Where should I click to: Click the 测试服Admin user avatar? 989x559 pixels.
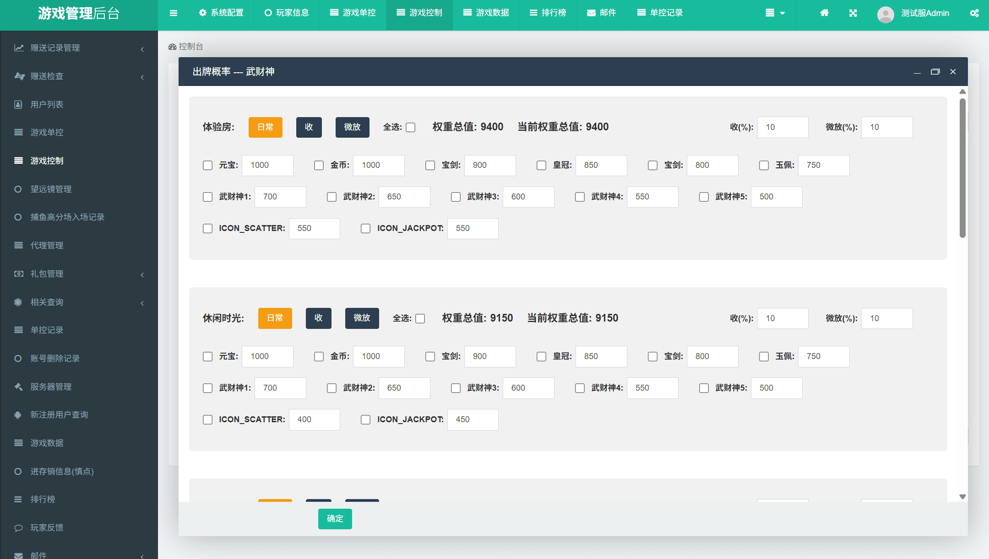click(886, 14)
